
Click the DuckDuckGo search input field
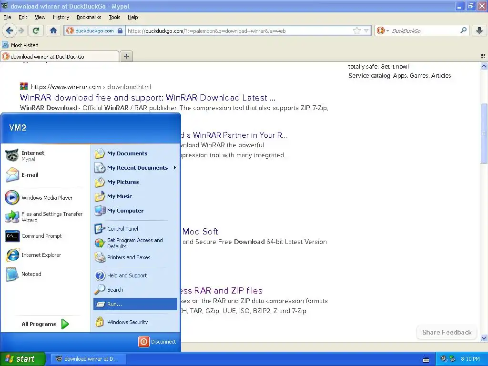[425, 30]
